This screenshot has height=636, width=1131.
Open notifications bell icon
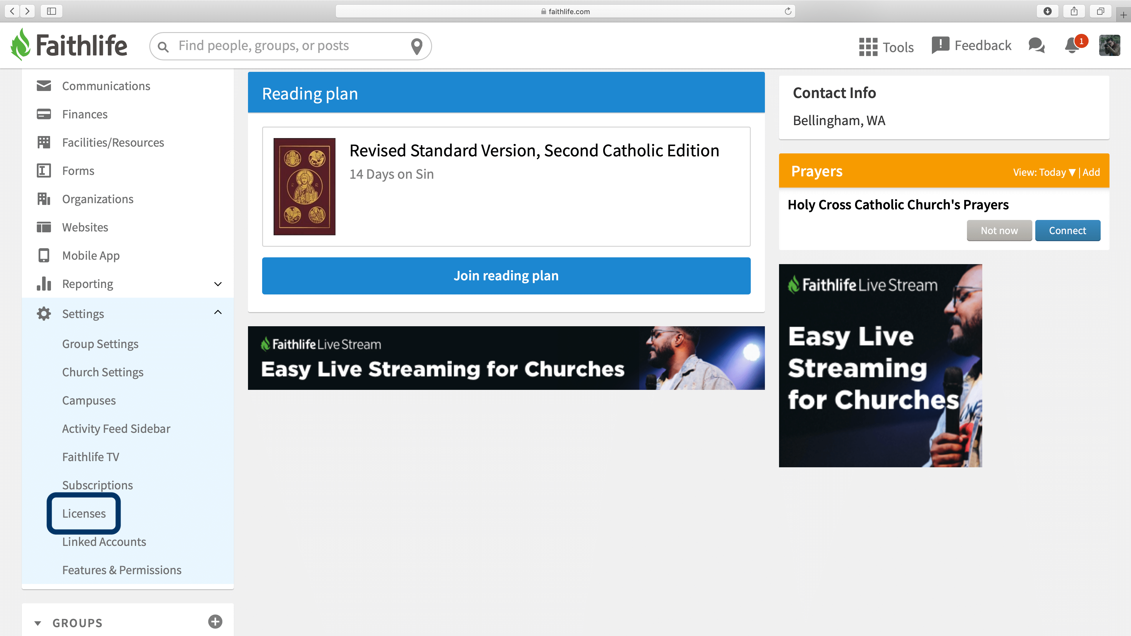pos(1072,46)
